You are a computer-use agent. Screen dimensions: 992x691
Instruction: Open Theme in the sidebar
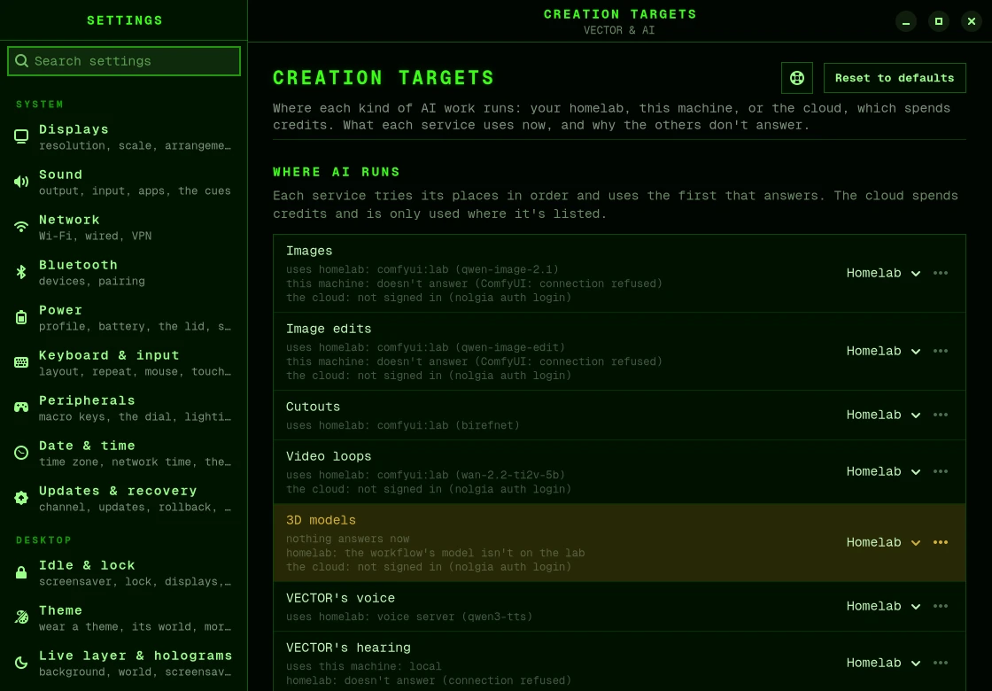point(123,617)
